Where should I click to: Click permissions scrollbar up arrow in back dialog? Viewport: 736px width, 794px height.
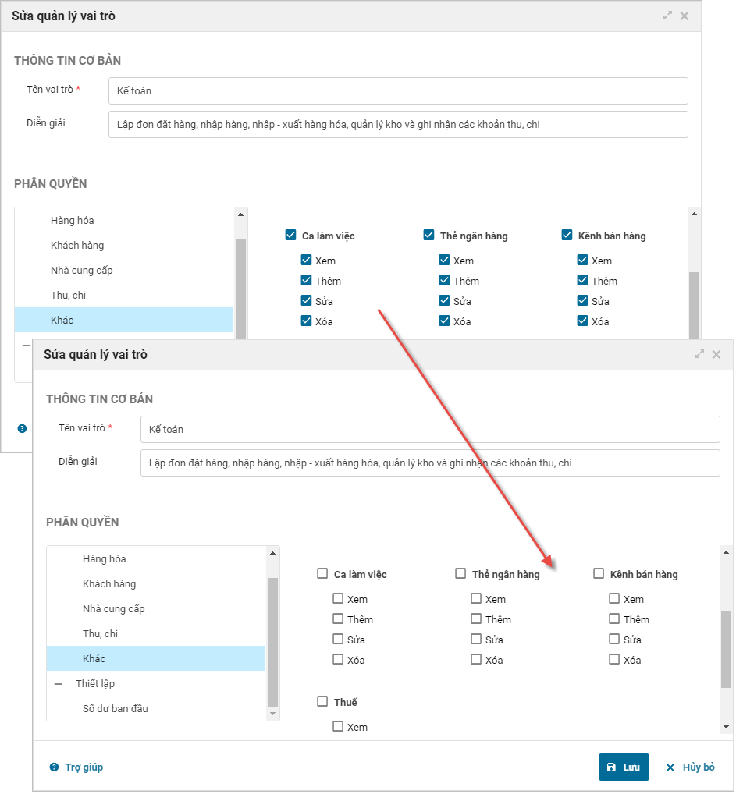694,214
